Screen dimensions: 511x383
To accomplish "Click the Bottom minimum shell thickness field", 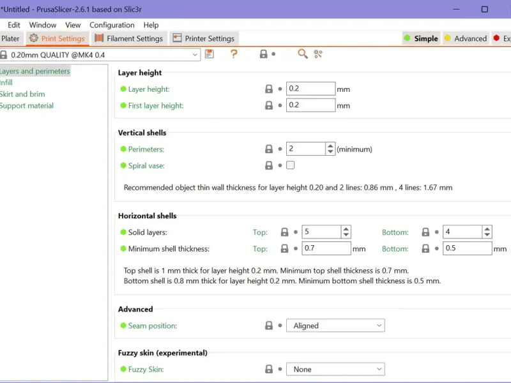I will click(468, 248).
